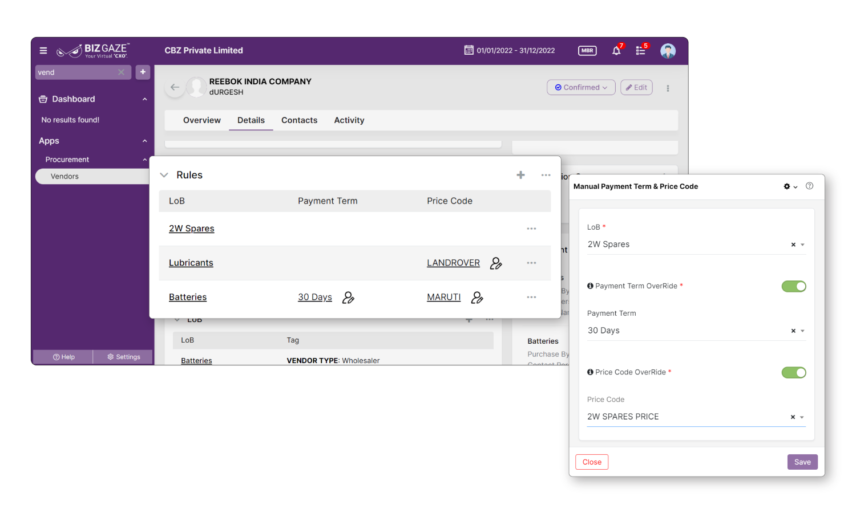Save the payment term and price code
856x513 pixels.
click(802, 462)
